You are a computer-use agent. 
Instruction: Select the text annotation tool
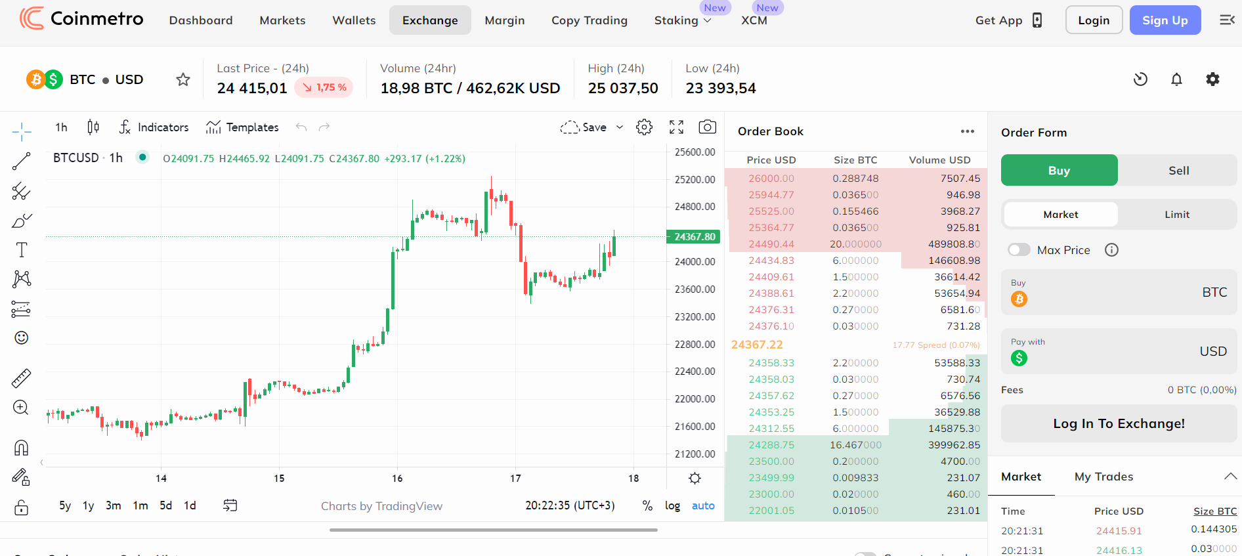click(22, 249)
